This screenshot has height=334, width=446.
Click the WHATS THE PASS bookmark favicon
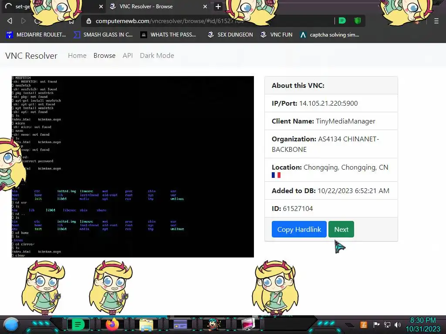click(x=144, y=35)
